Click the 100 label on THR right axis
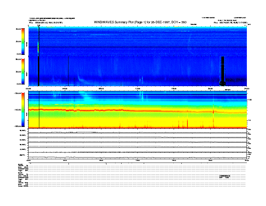The width and height of the screenshot is (266, 206). pos(250,100)
